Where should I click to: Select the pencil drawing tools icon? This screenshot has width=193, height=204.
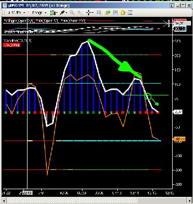(63, 13)
